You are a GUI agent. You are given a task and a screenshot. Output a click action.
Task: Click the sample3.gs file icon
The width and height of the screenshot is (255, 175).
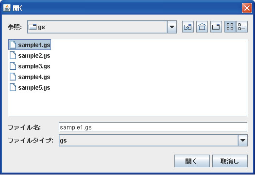pos(13,66)
